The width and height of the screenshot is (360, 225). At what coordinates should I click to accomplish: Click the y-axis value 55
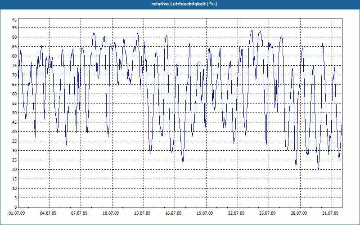coord(14,103)
